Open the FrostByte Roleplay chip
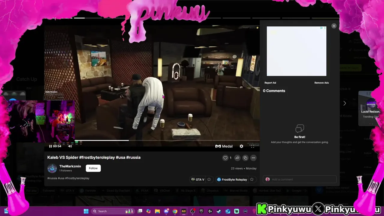The image size is (384, 216). 232,179
